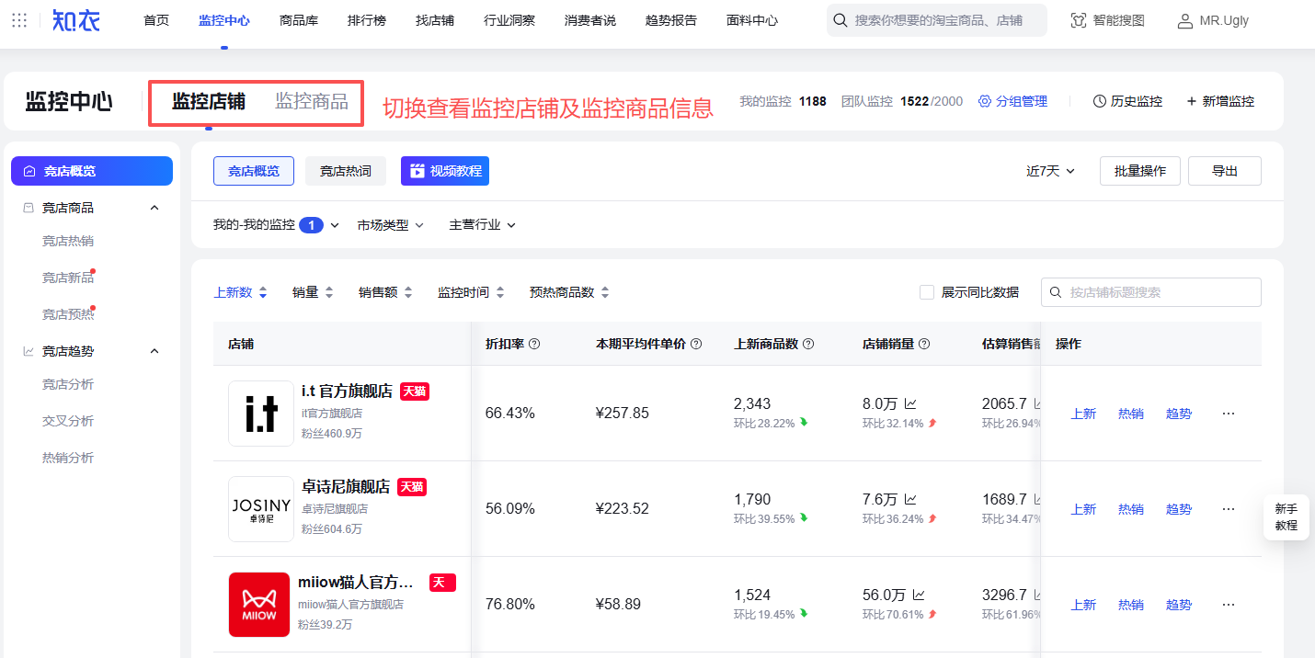Select 竞店分析 in sidebar

(68, 384)
